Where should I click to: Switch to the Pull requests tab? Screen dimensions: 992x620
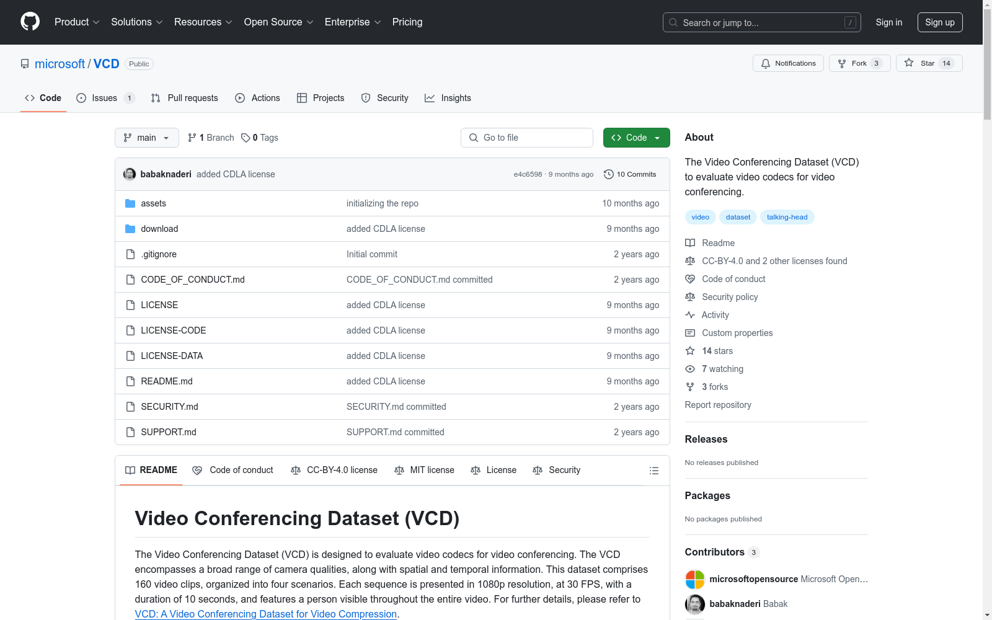(185, 98)
